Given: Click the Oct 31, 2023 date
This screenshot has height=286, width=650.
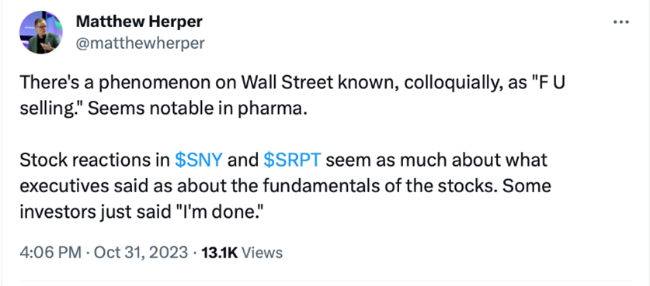Looking at the screenshot, I should point(141,253).
